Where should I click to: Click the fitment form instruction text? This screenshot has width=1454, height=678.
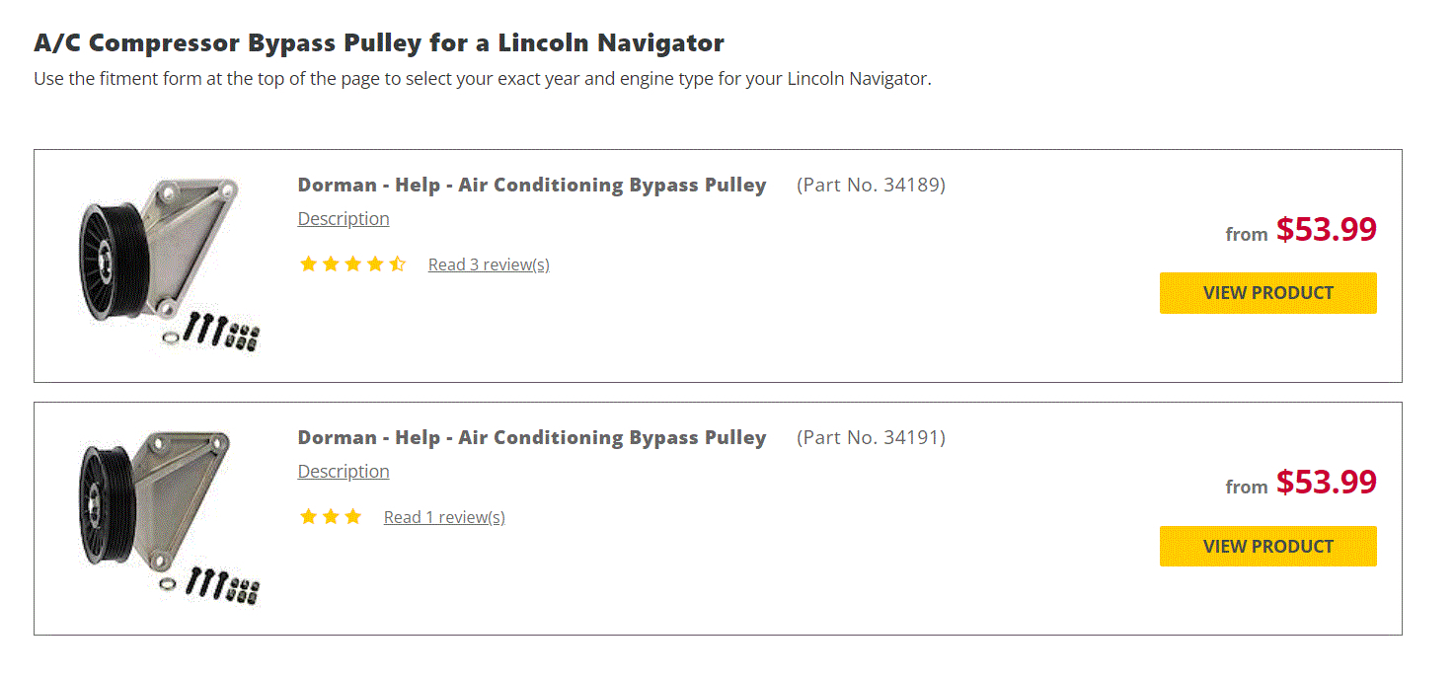point(483,79)
